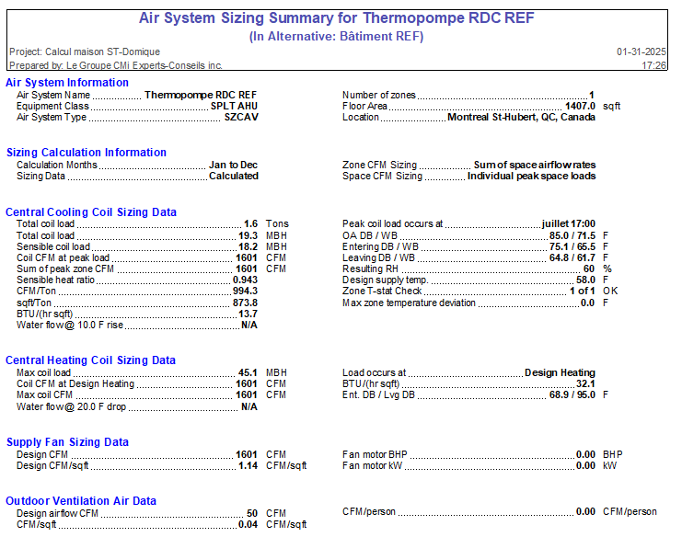Click the subtitle '(In Alternative: Bâtiment REF)'
The width and height of the screenshot is (682, 537).
[336, 36]
